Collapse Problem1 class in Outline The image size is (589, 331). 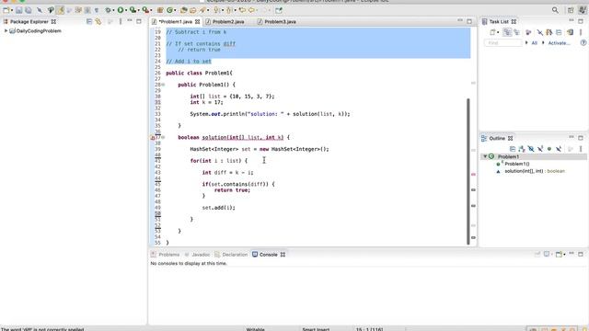pyautogui.click(x=485, y=156)
